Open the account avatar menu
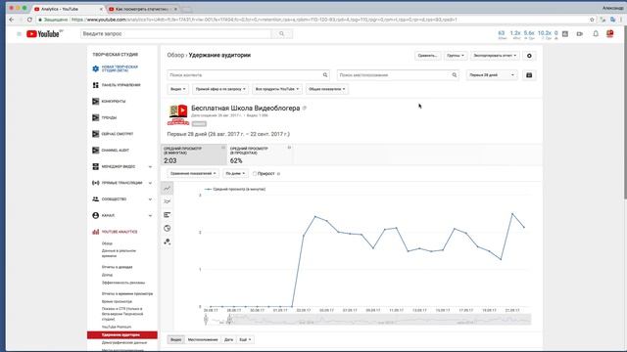 [609, 34]
